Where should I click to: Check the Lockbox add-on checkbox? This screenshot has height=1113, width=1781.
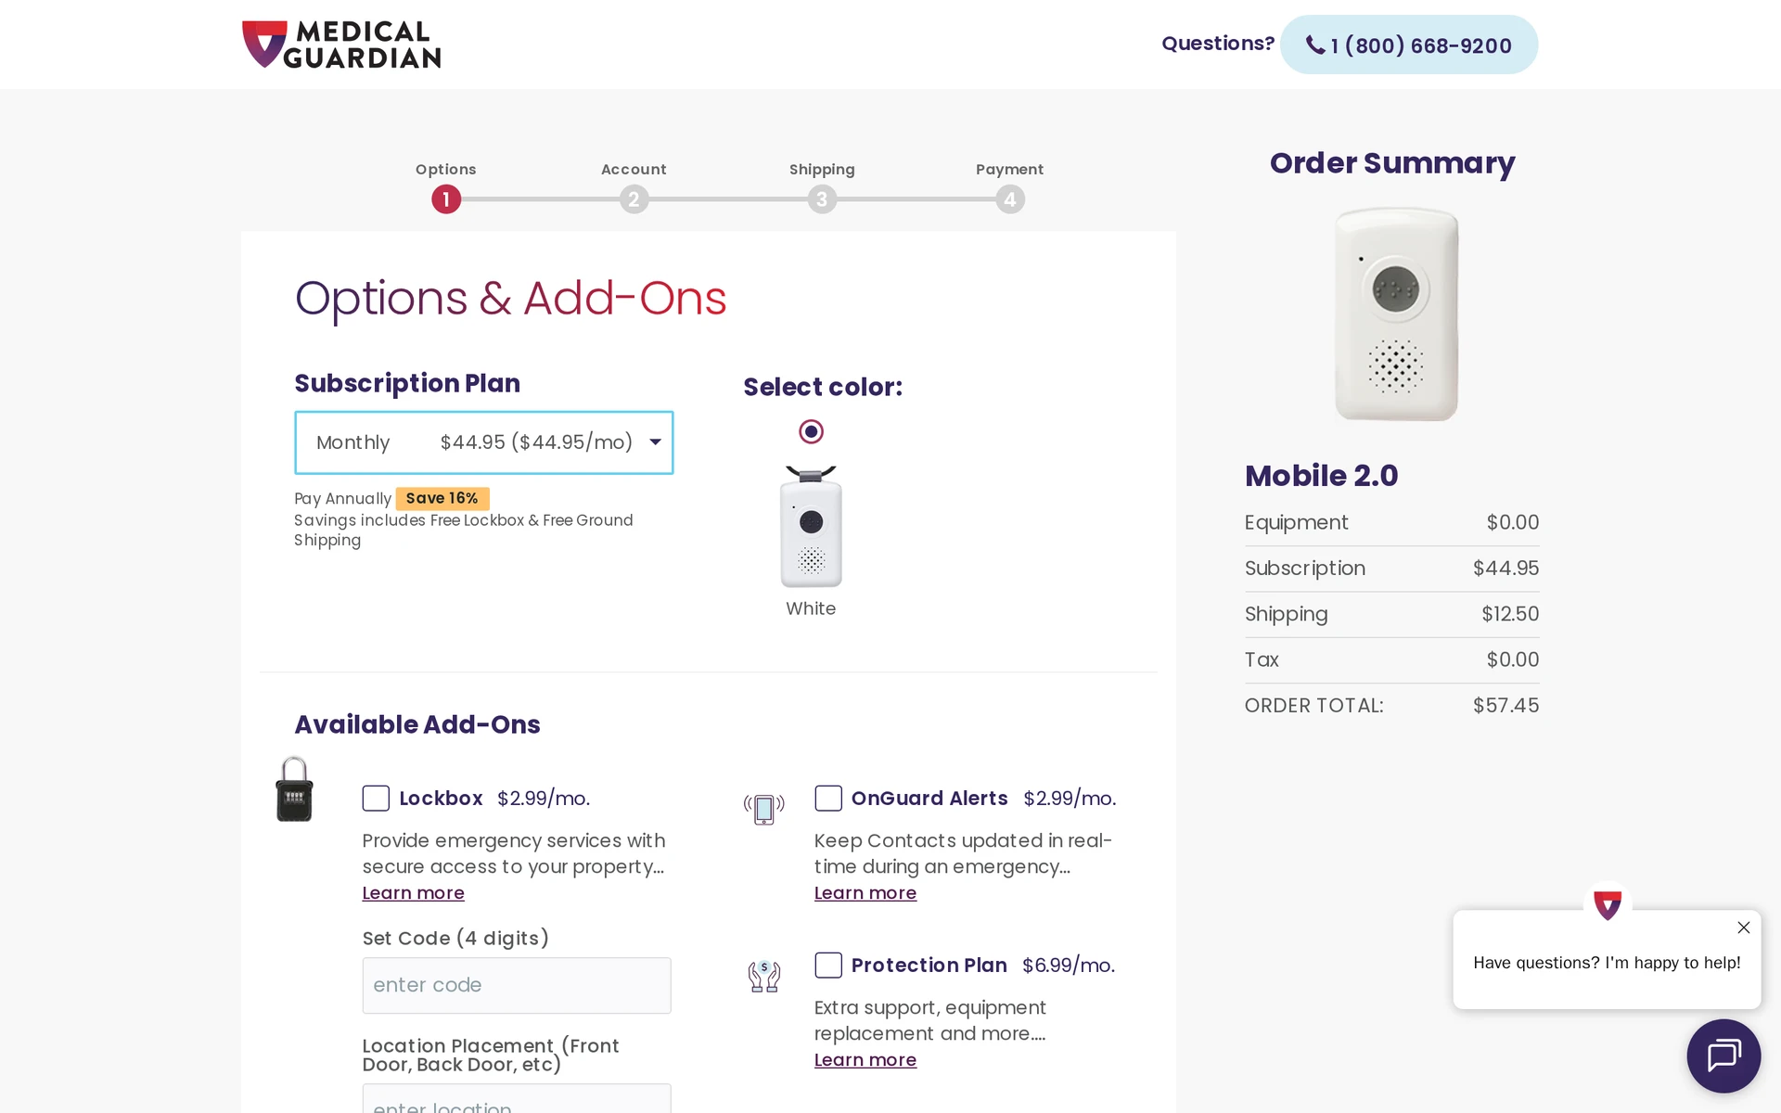tap(376, 798)
